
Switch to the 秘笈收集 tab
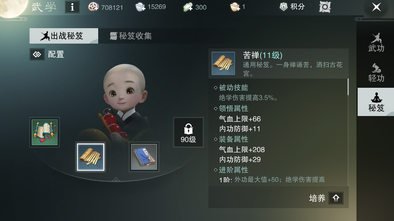tap(131, 36)
